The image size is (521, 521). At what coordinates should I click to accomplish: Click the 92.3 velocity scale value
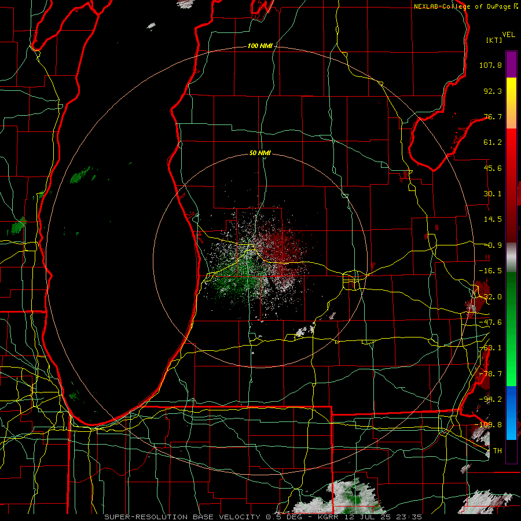[493, 91]
